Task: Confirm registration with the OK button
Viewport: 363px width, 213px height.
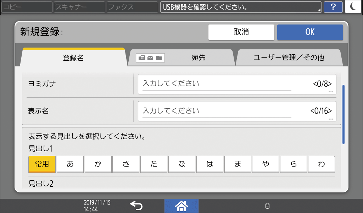Action: coord(310,32)
